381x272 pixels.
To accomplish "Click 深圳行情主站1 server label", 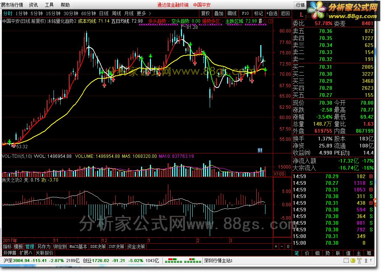I will pyautogui.click(x=218, y=261).
